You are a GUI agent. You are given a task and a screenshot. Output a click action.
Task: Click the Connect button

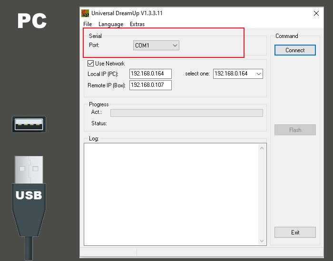coord(295,50)
